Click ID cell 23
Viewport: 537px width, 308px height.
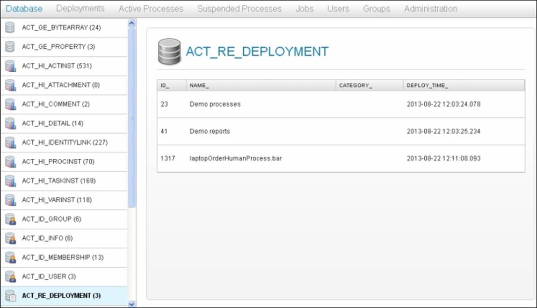coord(164,104)
